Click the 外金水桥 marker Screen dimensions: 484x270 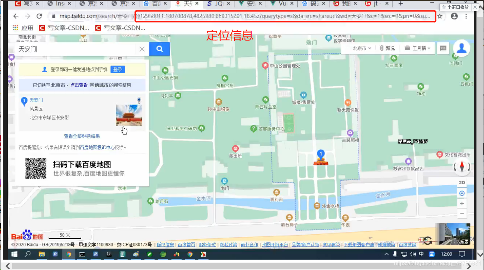pyautogui.click(x=317, y=206)
